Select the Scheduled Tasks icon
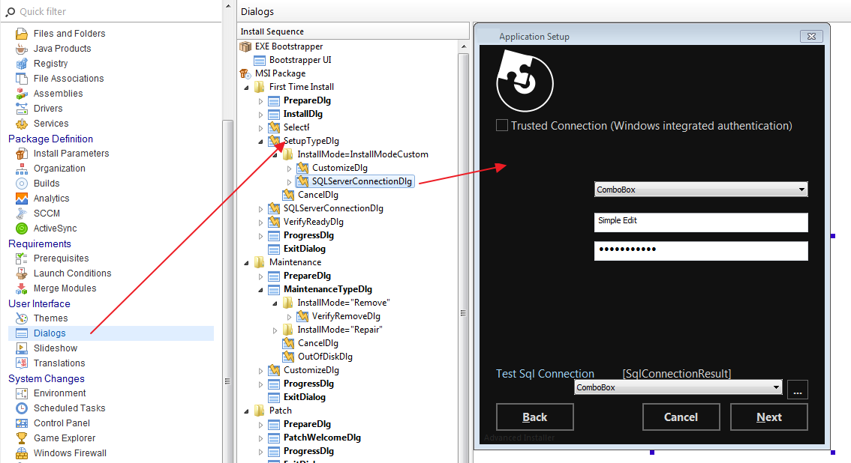This screenshot has width=851, height=463. pyautogui.click(x=21, y=408)
